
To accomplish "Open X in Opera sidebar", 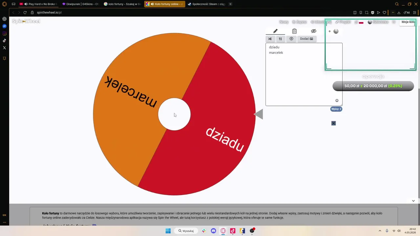I will tap(4, 48).
